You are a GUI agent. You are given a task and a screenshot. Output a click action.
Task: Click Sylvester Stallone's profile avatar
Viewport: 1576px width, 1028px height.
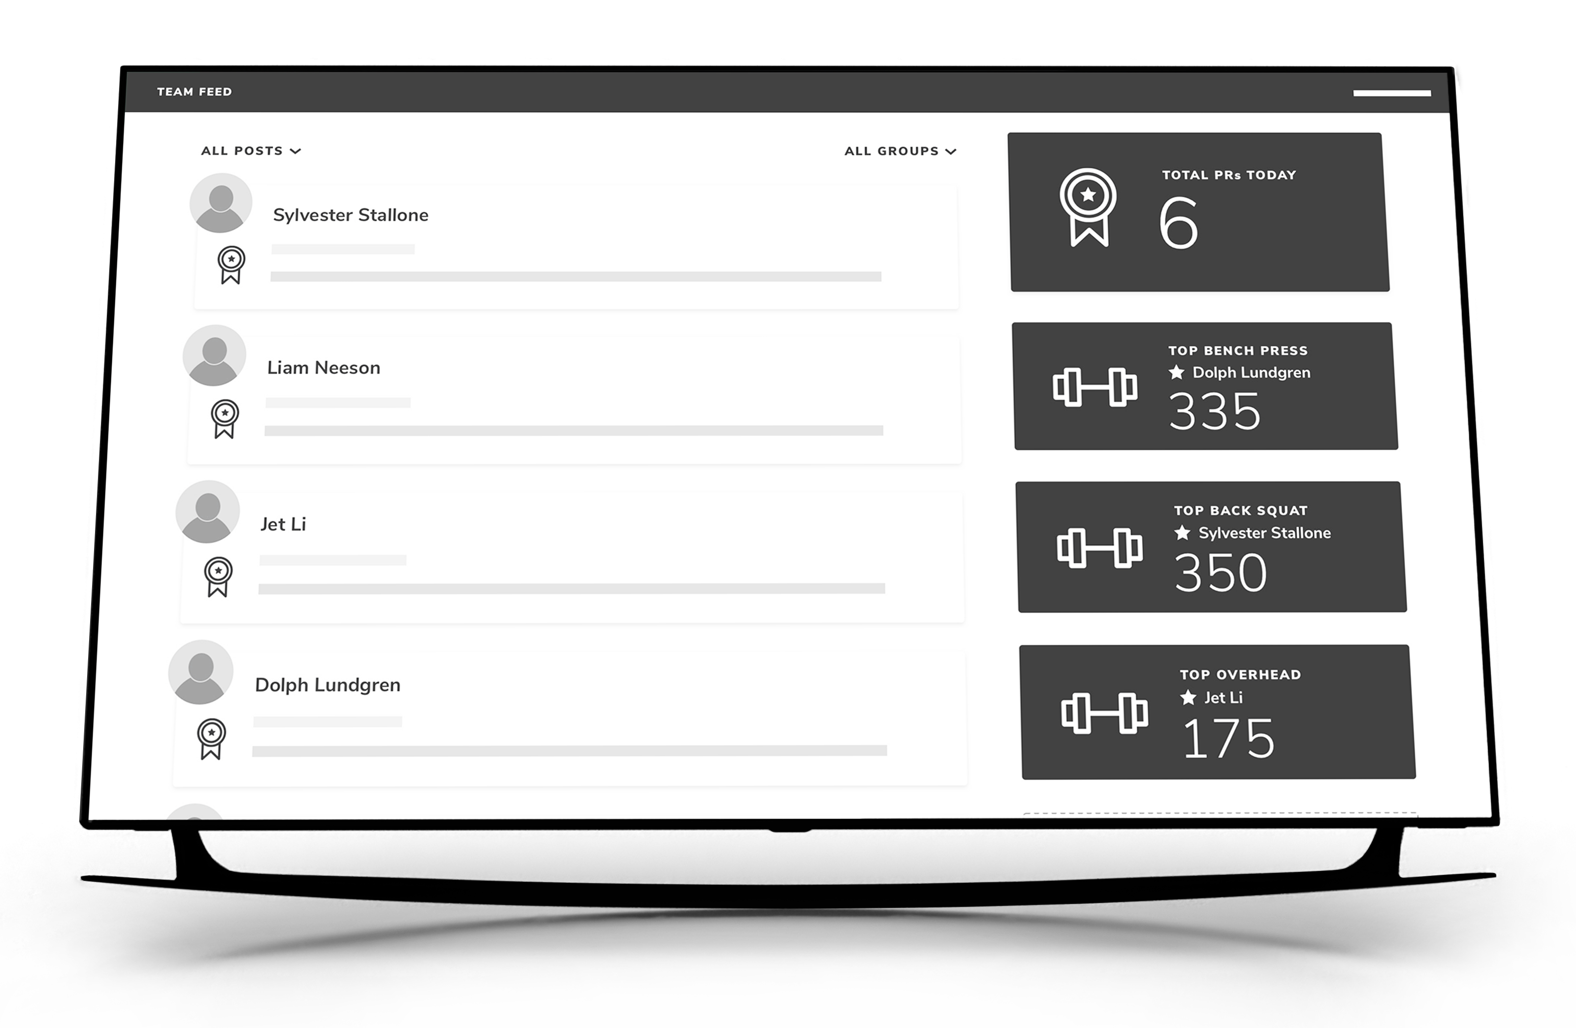(x=221, y=203)
